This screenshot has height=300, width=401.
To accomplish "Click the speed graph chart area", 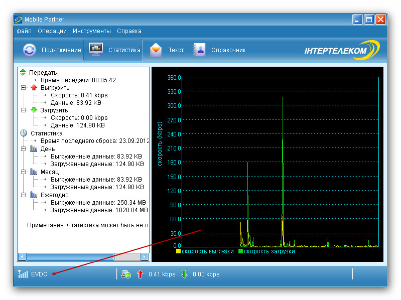I will (280, 162).
